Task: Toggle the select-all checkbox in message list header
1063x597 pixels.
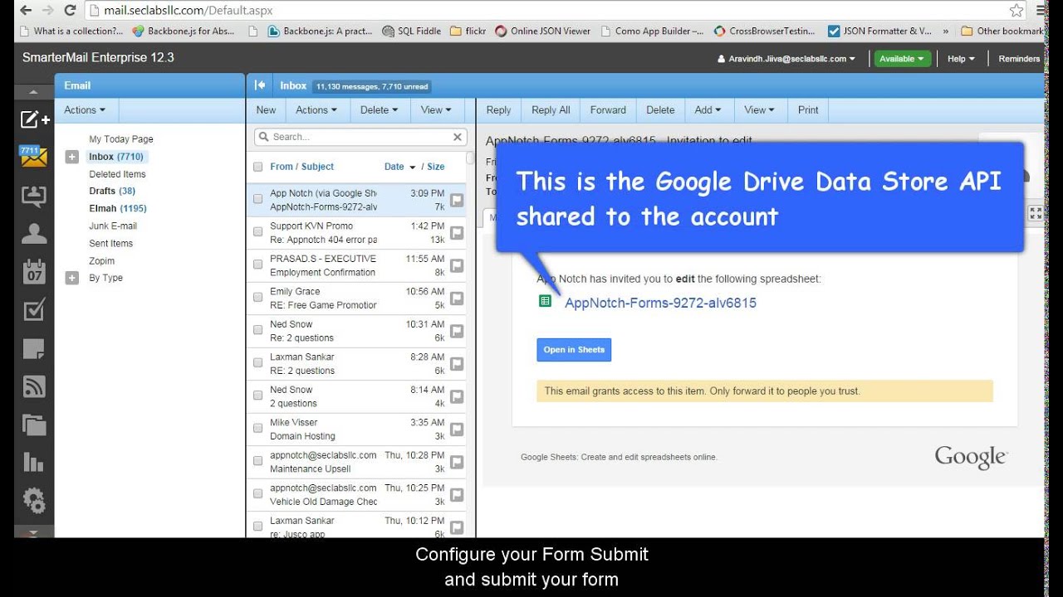Action: click(x=257, y=167)
